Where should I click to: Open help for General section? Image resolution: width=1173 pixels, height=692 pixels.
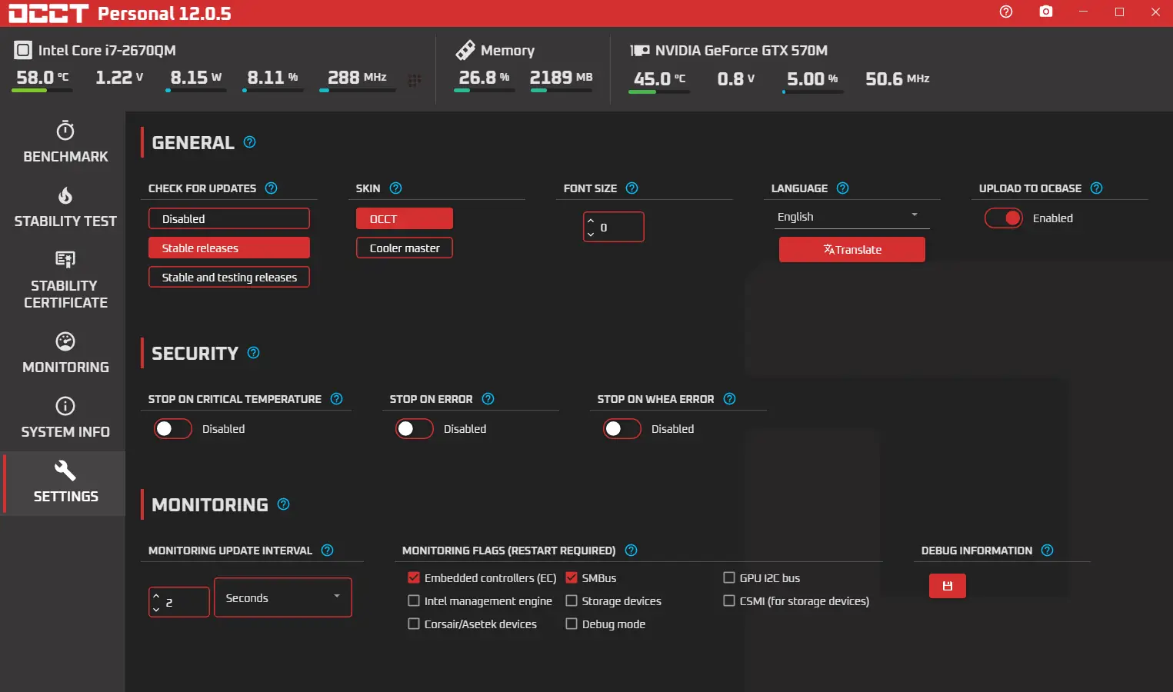pyautogui.click(x=250, y=142)
